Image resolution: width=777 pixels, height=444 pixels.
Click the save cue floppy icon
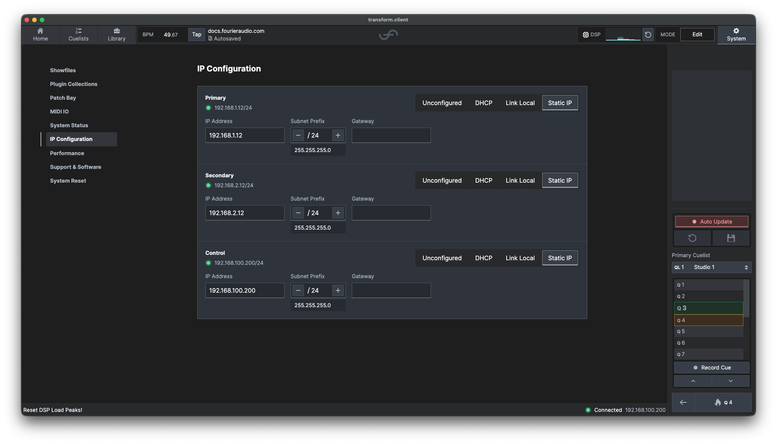pos(731,238)
